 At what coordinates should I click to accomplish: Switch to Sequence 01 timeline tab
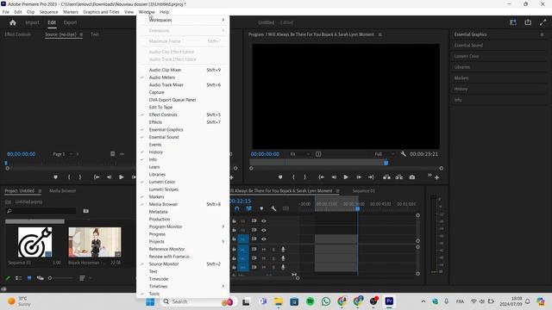[x=364, y=191]
